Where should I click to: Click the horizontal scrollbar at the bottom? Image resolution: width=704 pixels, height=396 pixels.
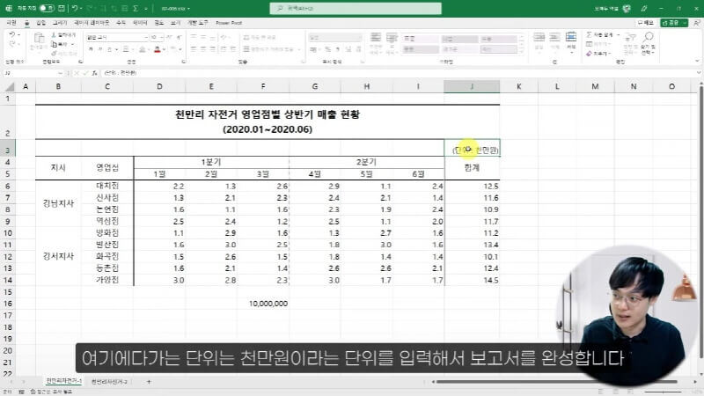(557, 382)
